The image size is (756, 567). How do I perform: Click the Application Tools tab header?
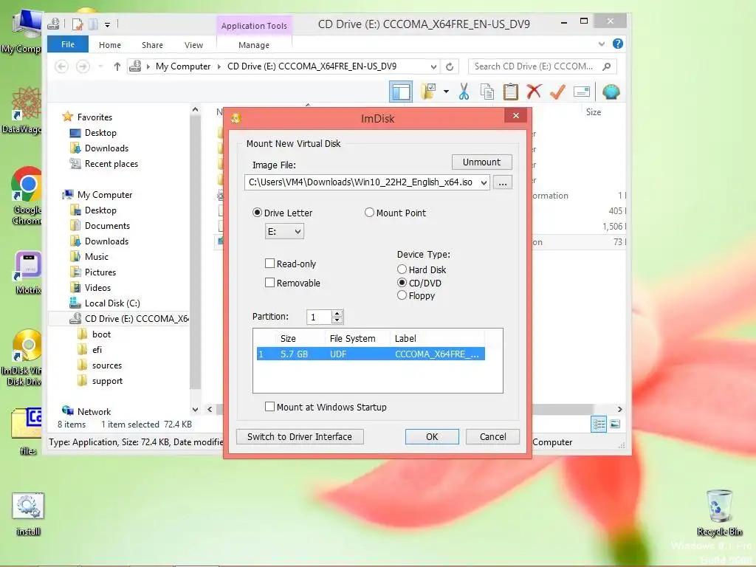(x=254, y=26)
